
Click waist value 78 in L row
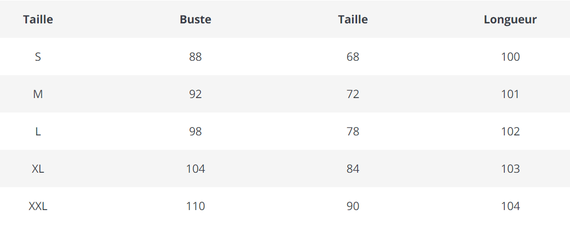(353, 131)
